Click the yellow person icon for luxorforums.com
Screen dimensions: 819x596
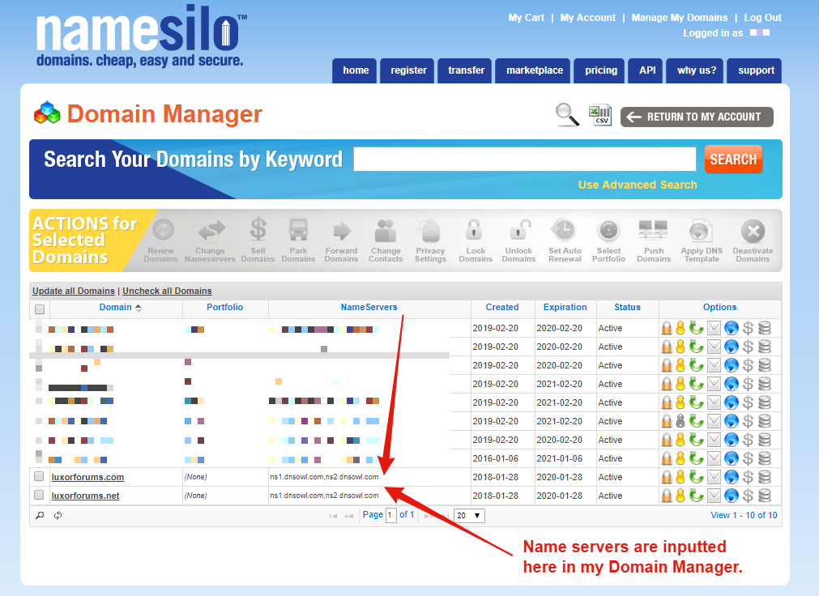point(680,477)
